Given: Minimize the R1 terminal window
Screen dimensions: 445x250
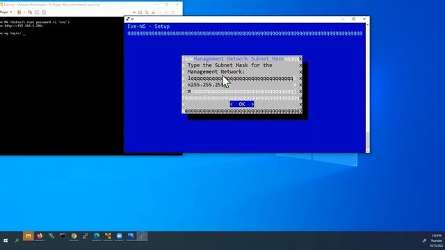Looking at the screenshot, I should (x=343, y=19).
